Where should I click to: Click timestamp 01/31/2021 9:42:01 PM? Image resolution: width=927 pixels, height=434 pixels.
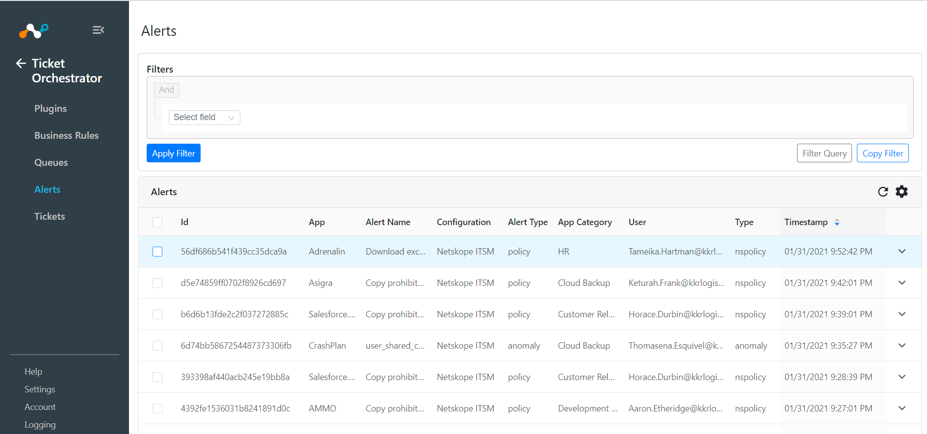pos(828,283)
